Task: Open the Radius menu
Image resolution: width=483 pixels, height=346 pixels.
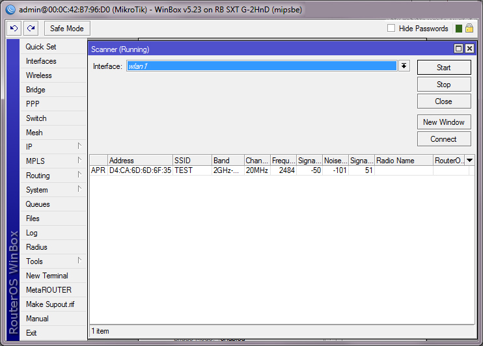Action: click(x=53, y=247)
